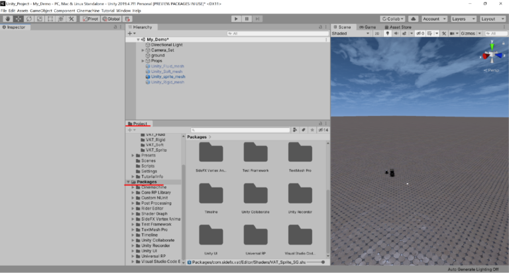Click the scene gizmo green Y axis
This screenshot has height=273, width=509.
click(492, 46)
